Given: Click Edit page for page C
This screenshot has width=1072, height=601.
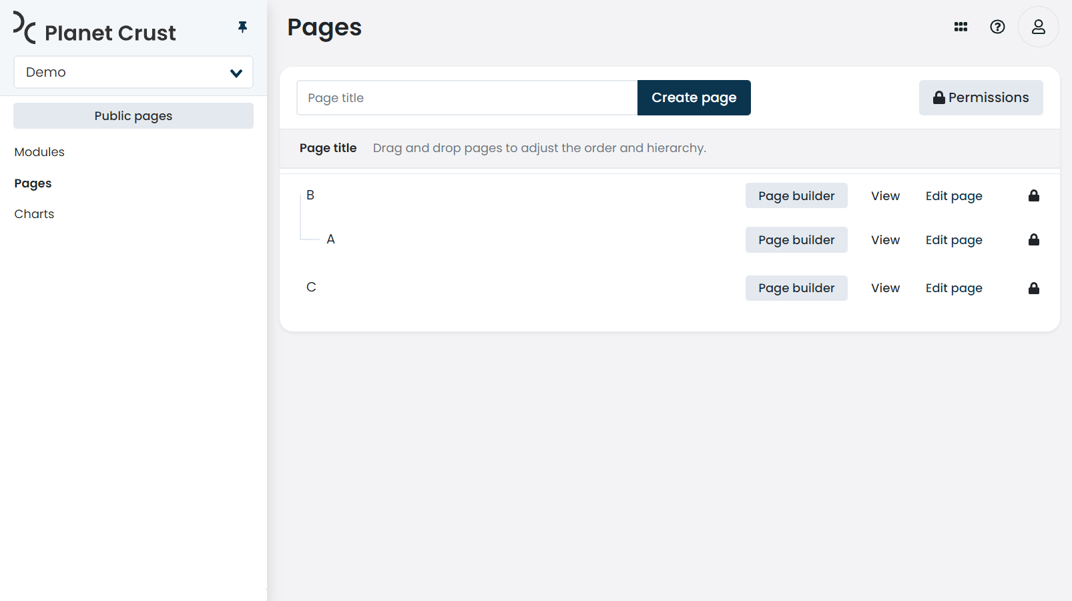Looking at the screenshot, I should pyautogui.click(x=954, y=288).
